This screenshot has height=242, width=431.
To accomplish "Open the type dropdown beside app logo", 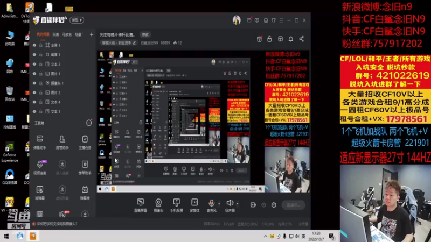I will pos(77,20).
